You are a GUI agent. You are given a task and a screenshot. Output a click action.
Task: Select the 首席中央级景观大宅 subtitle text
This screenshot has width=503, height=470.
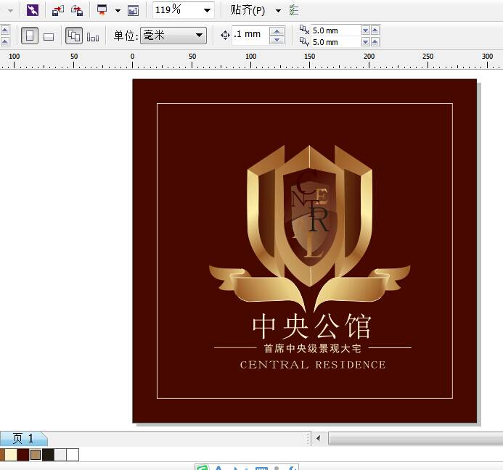[312, 348]
